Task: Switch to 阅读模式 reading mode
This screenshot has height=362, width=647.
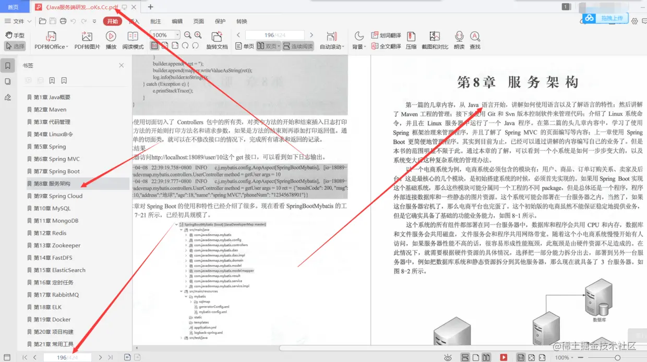Action: pyautogui.click(x=133, y=41)
